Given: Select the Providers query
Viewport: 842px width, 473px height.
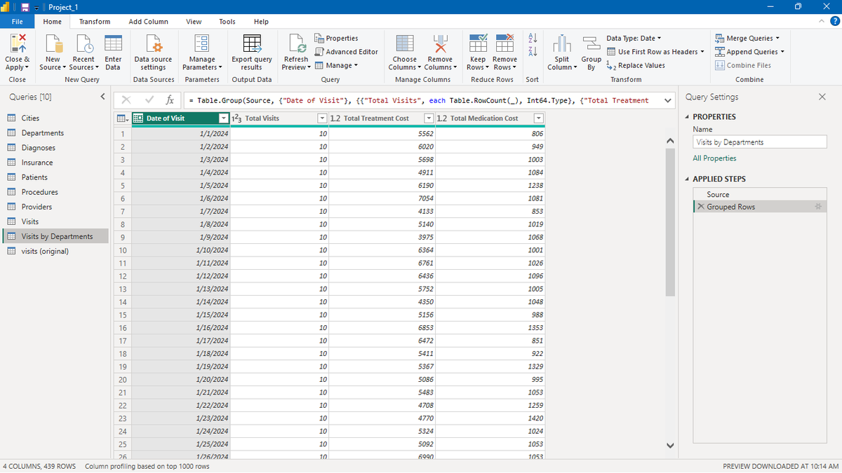Looking at the screenshot, I should click(55, 207).
